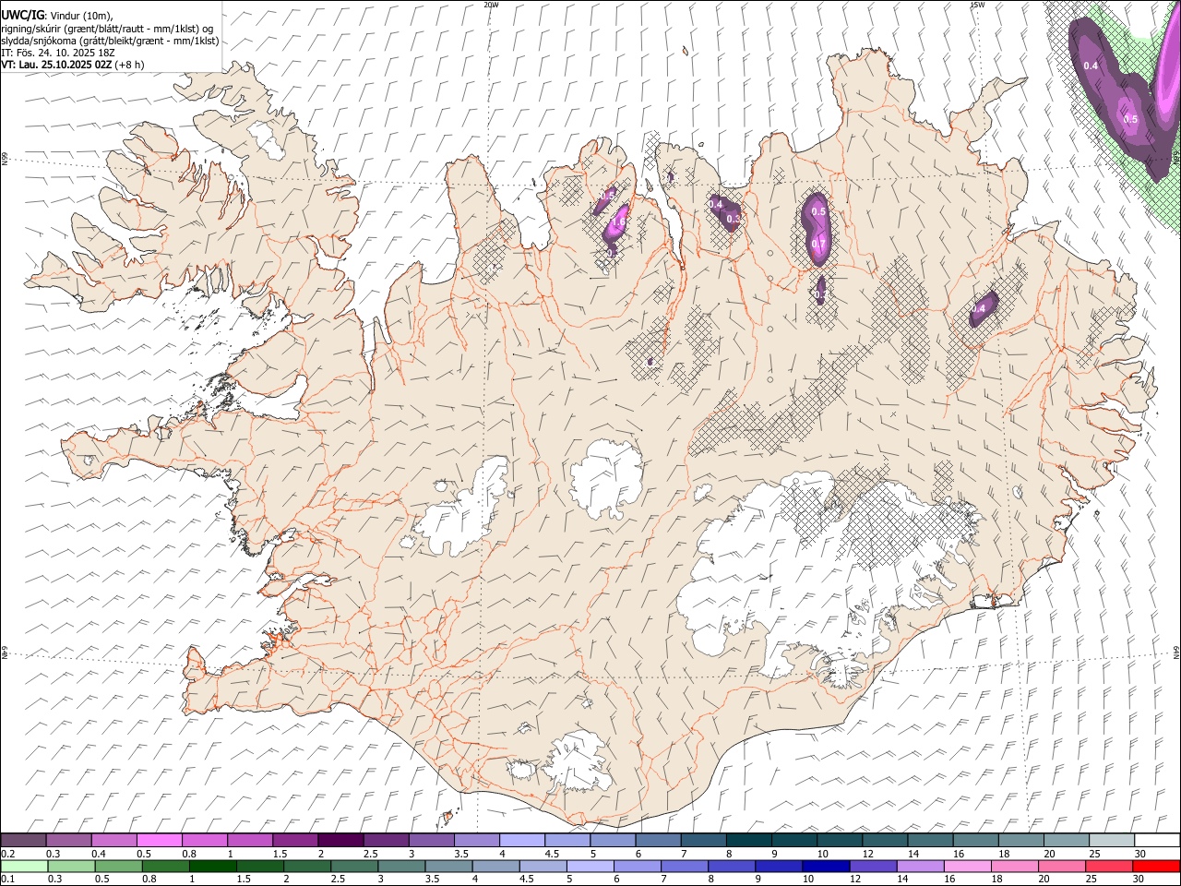Click the 0.5 value beside the 1.6 patch
Image resolution: width=1181 pixels, height=886 pixels.
point(607,196)
